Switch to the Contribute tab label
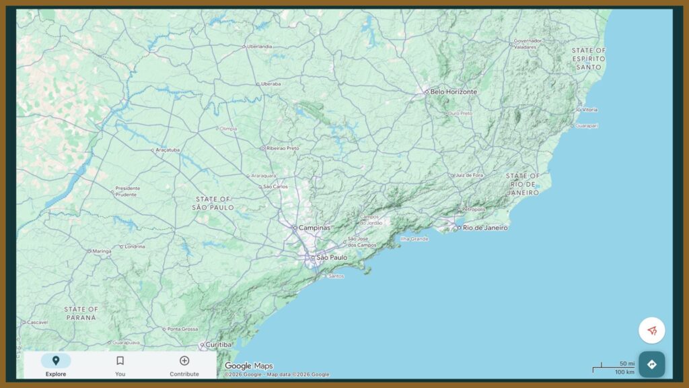The image size is (689, 388). click(x=184, y=374)
